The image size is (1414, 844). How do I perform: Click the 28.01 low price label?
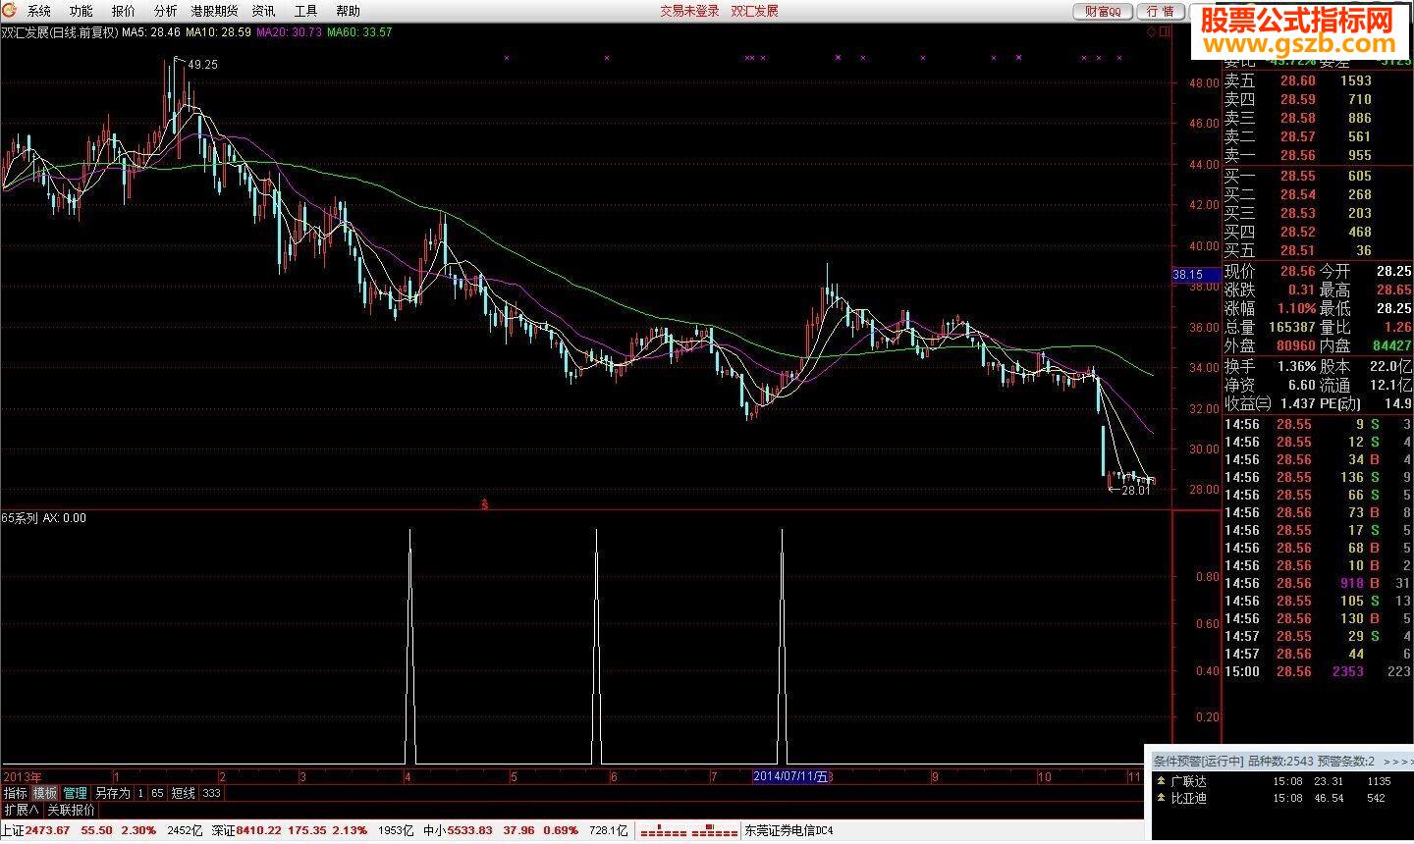coord(1135,490)
